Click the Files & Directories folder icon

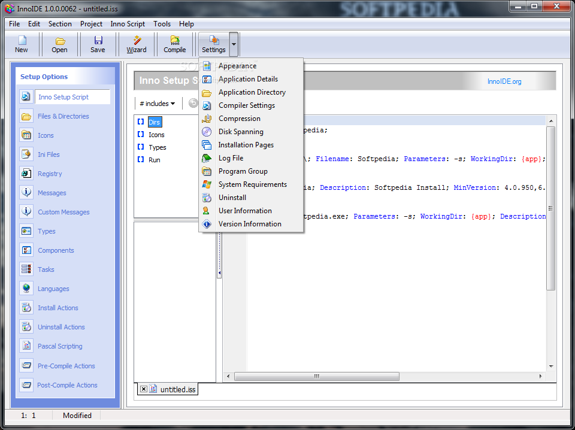click(x=26, y=116)
